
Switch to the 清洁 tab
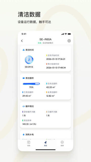tap(45, 144)
